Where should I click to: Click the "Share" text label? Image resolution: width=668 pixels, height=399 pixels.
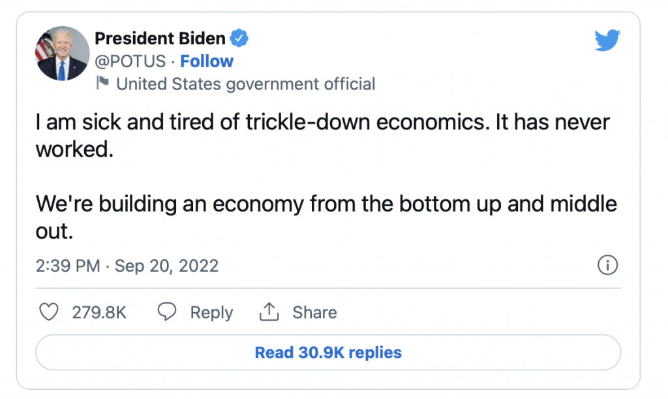click(314, 313)
